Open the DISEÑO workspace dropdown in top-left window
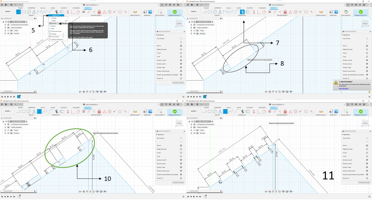The width and height of the screenshot is (372, 209). click(x=8, y=12)
